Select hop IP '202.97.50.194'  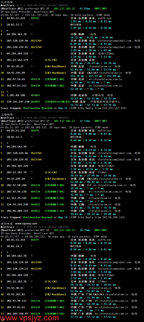pyautogui.click(x=17, y=185)
